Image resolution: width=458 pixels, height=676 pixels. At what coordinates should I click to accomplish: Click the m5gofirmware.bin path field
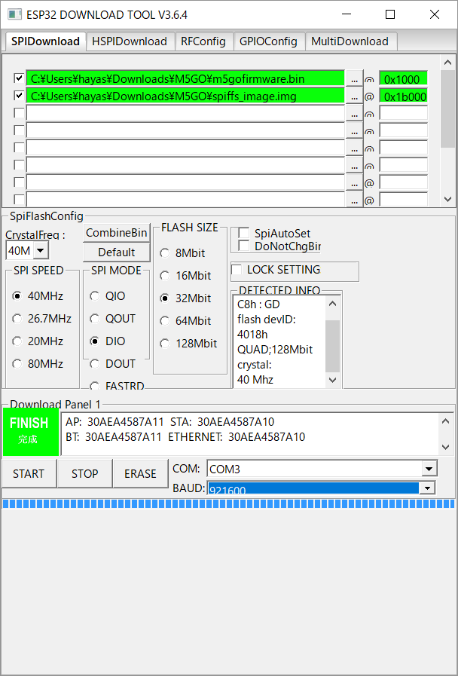pos(185,79)
